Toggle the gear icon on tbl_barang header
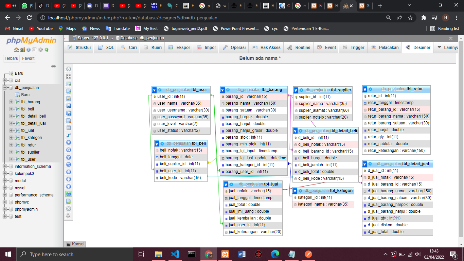Viewport: 464px width, 261px height. point(228,90)
